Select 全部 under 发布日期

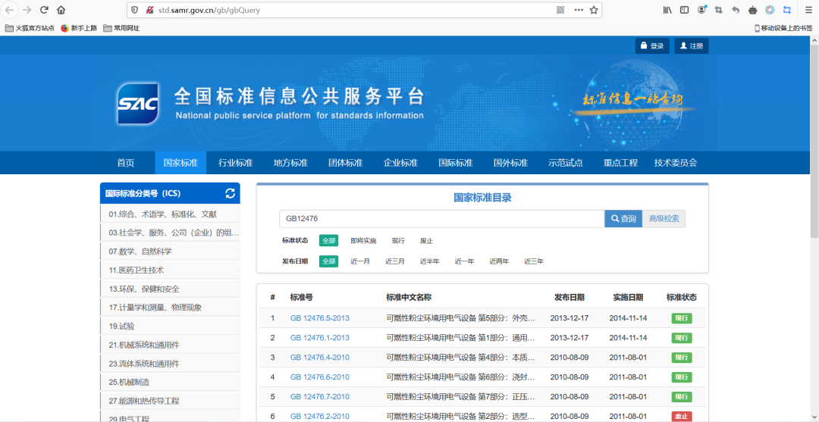coord(328,261)
